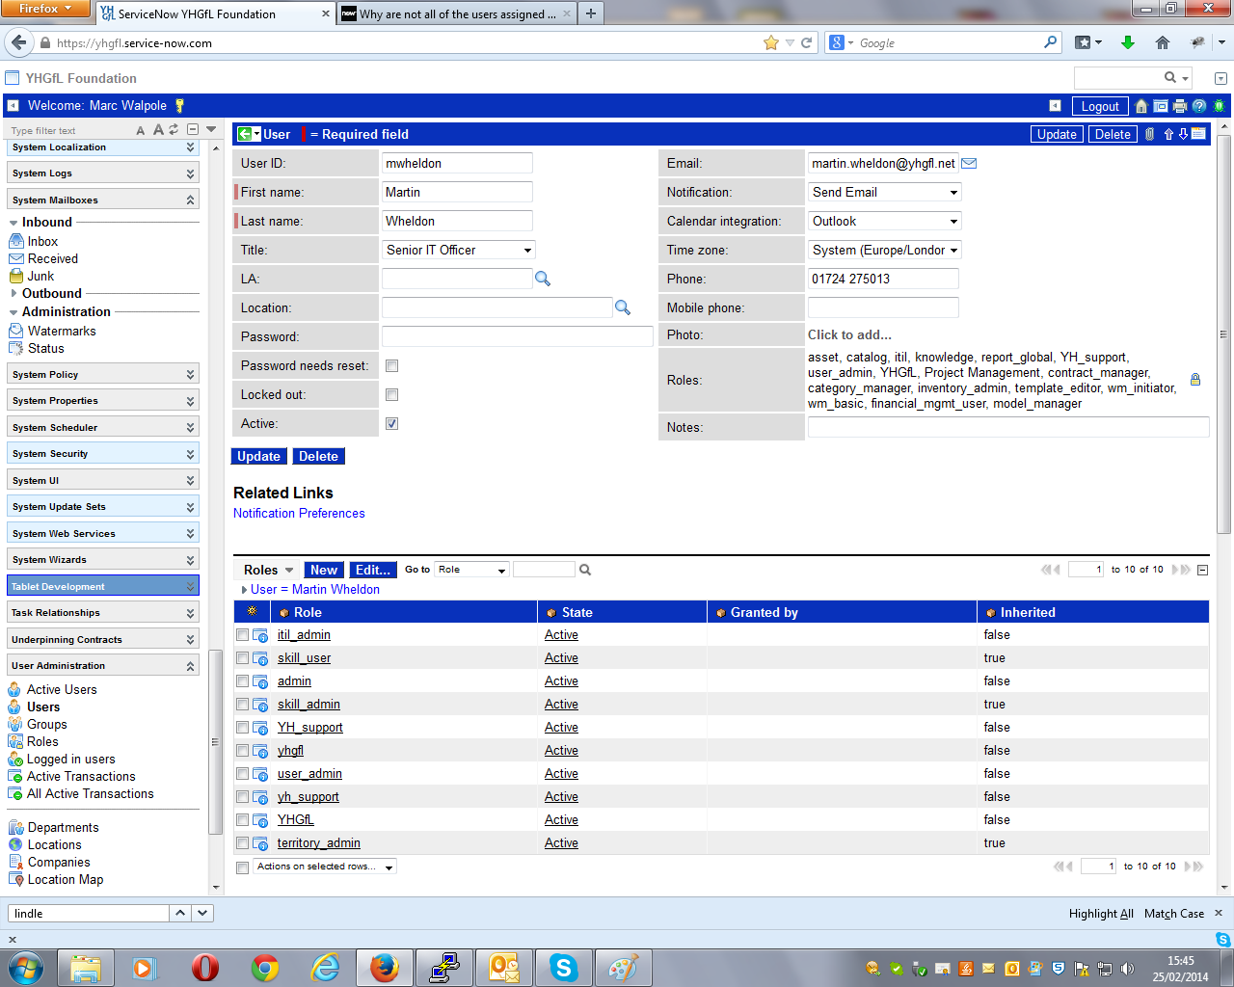Expand the Outbound mailbox section

pos(51,293)
